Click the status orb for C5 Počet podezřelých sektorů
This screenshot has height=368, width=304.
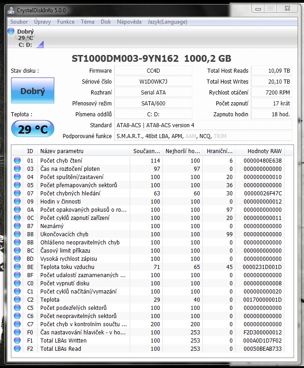(x=17, y=308)
